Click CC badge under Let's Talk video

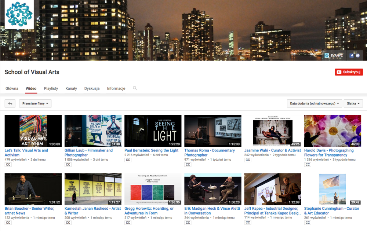8,165
